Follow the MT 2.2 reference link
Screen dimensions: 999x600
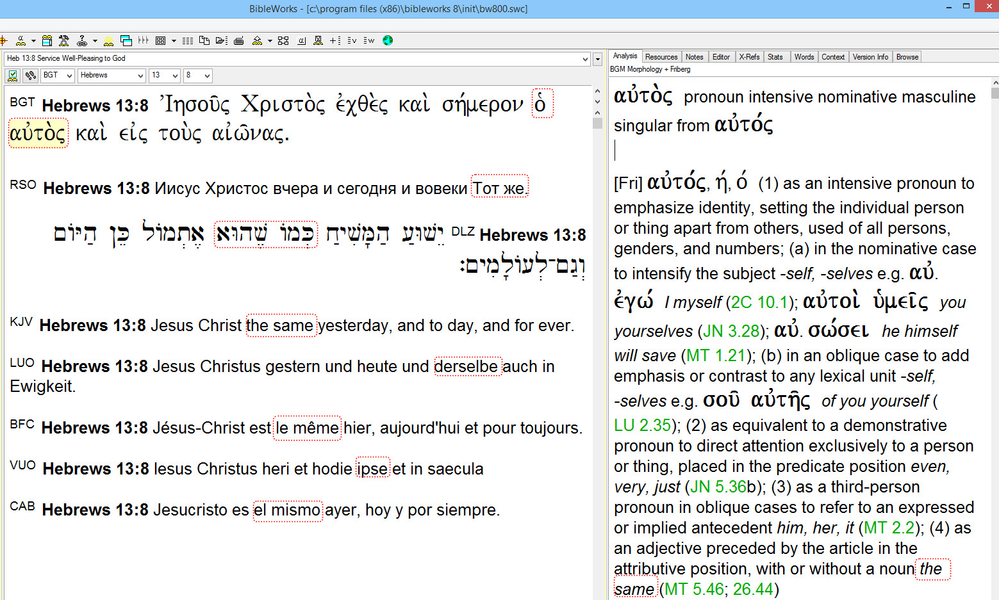pyautogui.click(x=889, y=528)
